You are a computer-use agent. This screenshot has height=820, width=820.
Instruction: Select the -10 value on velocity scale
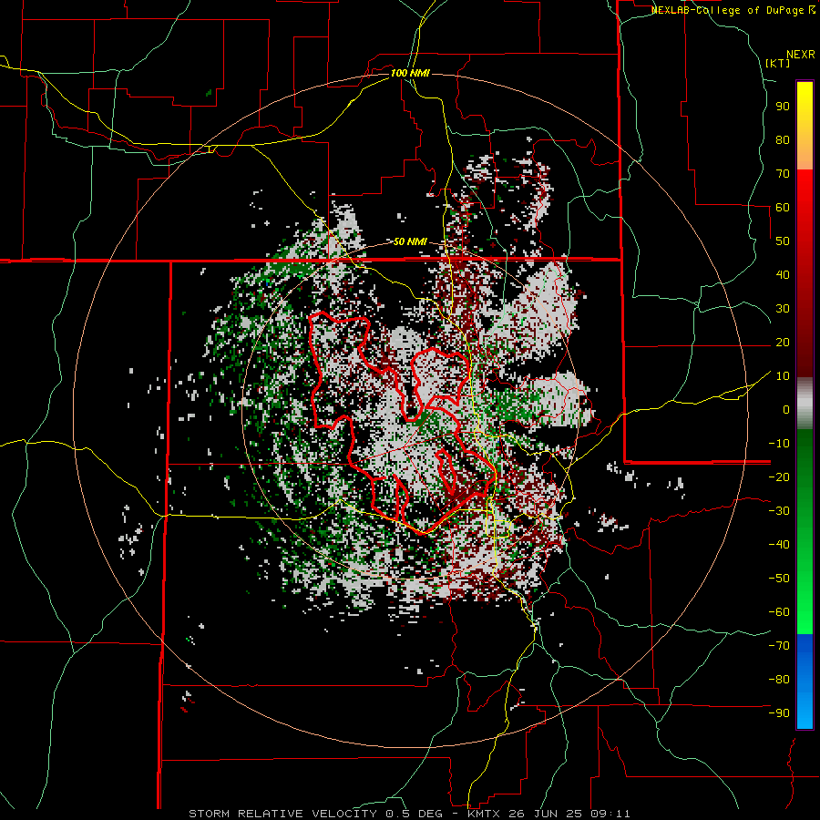click(x=779, y=444)
